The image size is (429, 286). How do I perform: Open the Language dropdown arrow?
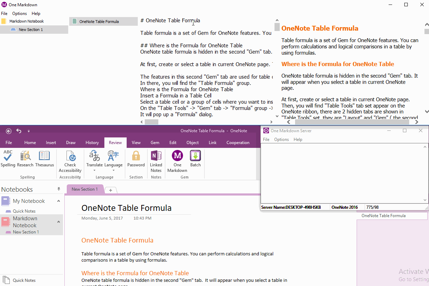click(x=113, y=170)
